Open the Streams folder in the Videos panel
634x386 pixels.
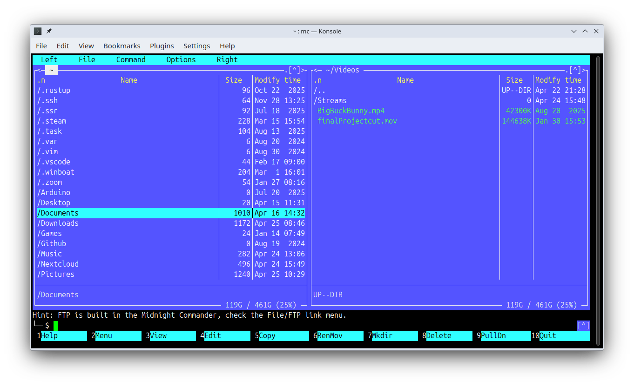pyautogui.click(x=330, y=100)
